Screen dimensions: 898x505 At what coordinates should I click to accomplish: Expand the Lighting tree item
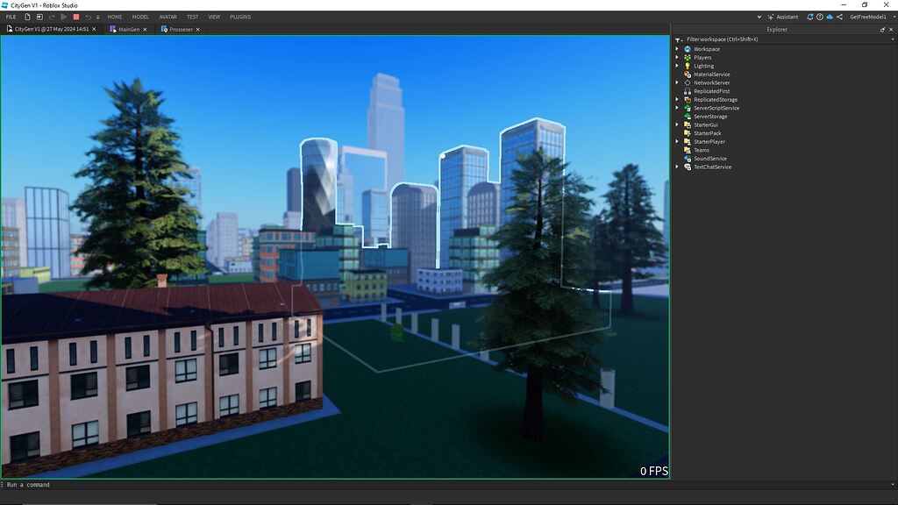675,65
